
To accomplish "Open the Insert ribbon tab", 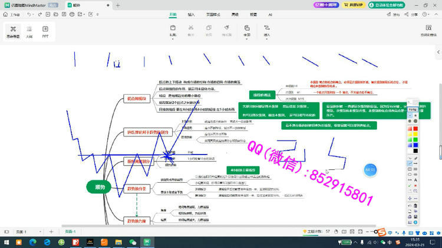I will 191,15.
